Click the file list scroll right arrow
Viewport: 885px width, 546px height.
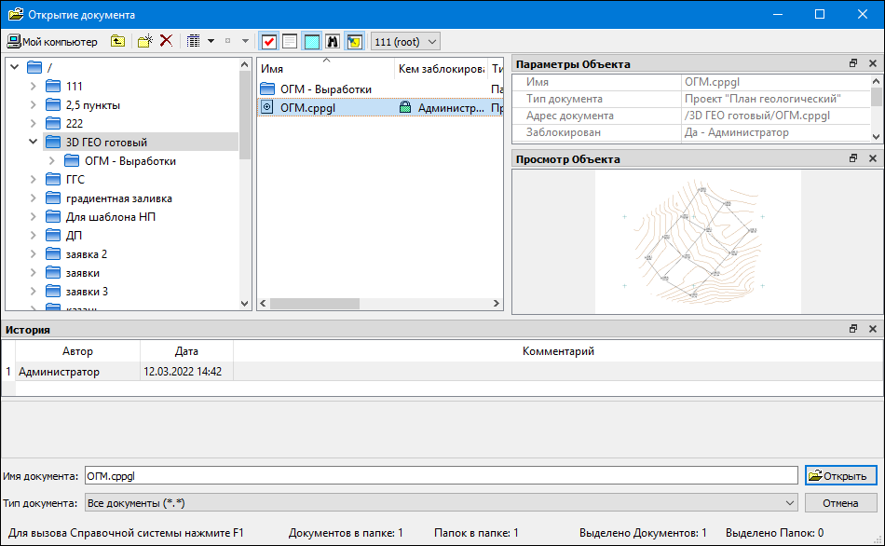(x=497, y=303)
